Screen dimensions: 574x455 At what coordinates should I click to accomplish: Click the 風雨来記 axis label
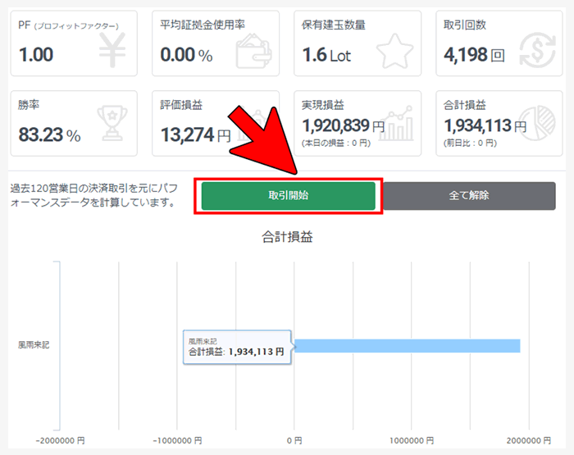tap(34, 345)
